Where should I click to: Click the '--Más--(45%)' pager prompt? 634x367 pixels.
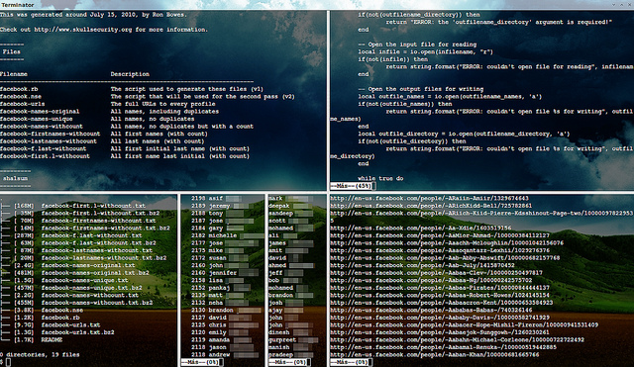click(x=351, y=186)
